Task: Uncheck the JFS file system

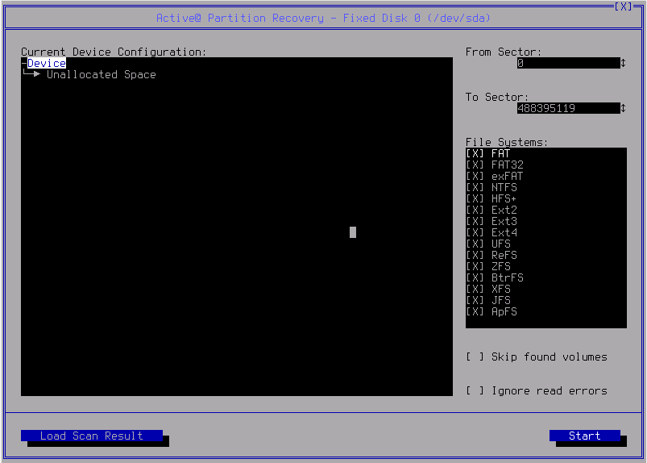Action: (475, 300)
